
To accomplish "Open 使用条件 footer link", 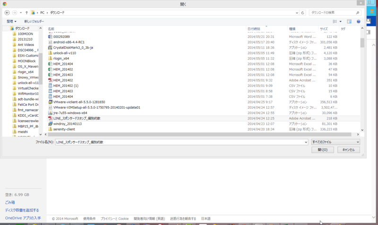I will [x=89, y=218].
